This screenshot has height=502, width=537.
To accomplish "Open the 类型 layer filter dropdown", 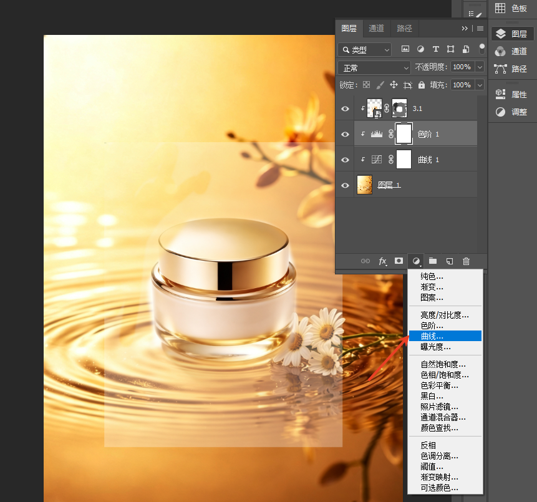I will [364, 50].
